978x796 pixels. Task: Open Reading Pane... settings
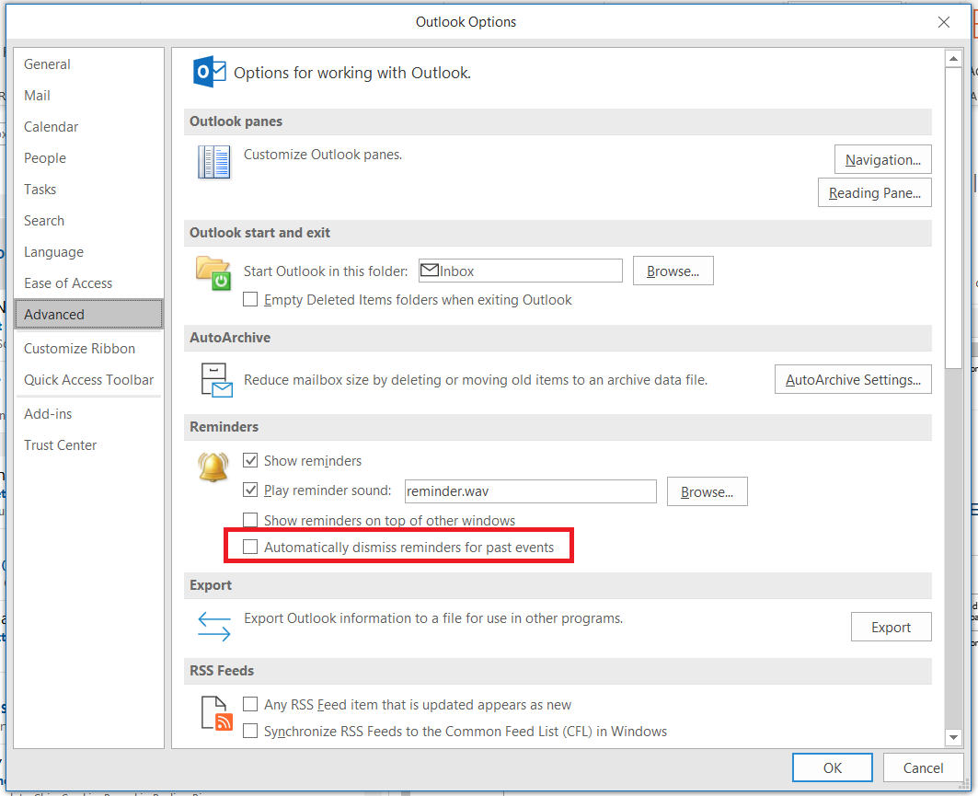click(x=874, y=192)
